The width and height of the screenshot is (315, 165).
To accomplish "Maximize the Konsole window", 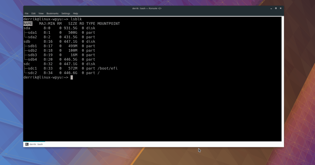I will (276, 8).
